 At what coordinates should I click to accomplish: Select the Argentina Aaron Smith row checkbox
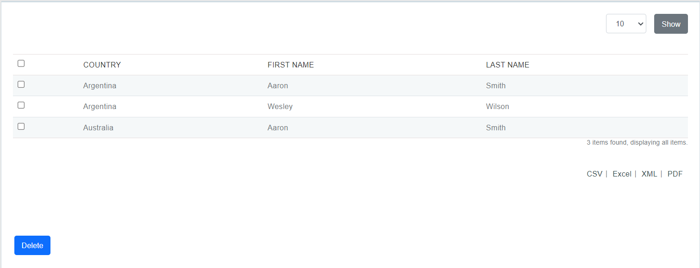(21, 85)
